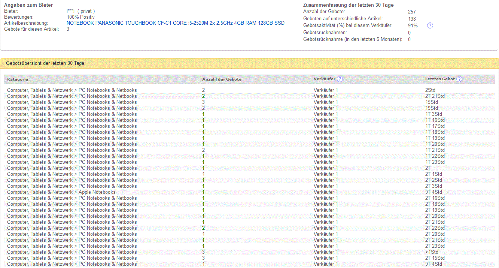The image size is (499, 268).
Task: Click the Angaben zum Bieter heading
Action: [28, 5]
